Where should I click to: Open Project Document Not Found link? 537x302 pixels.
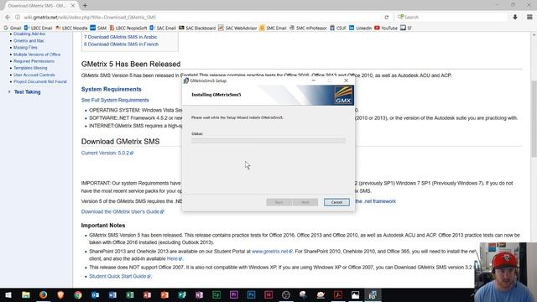click(x=40, y=82)
